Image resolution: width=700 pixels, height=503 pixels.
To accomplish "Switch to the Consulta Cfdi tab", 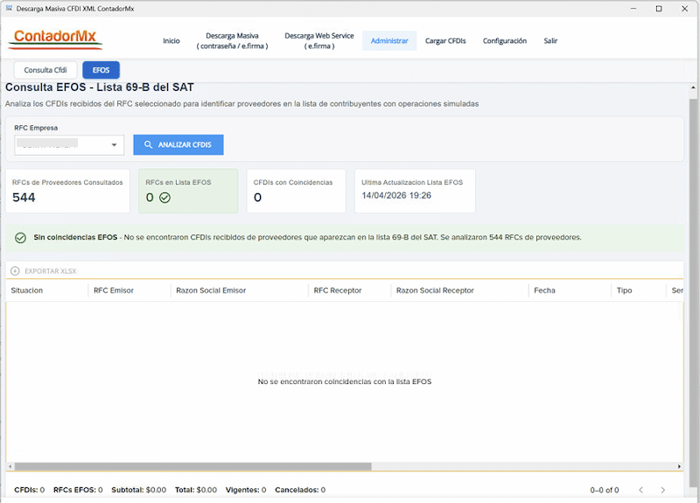I will pyautogui.click(x=45, y=70).
